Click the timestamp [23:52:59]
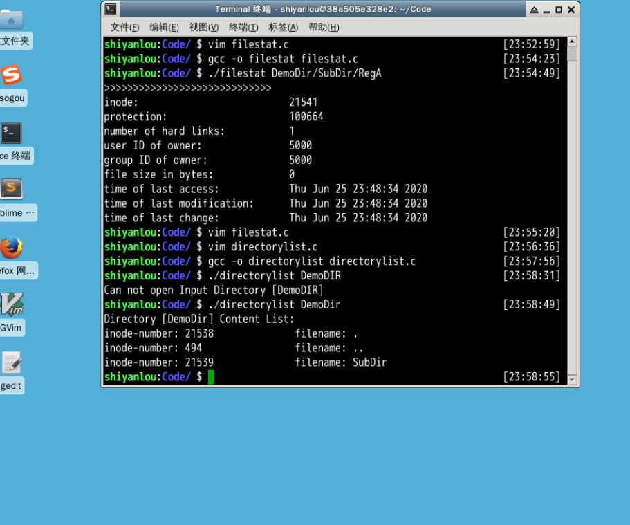Viewport: 630px width, 525px height. (x=532, y=44)
